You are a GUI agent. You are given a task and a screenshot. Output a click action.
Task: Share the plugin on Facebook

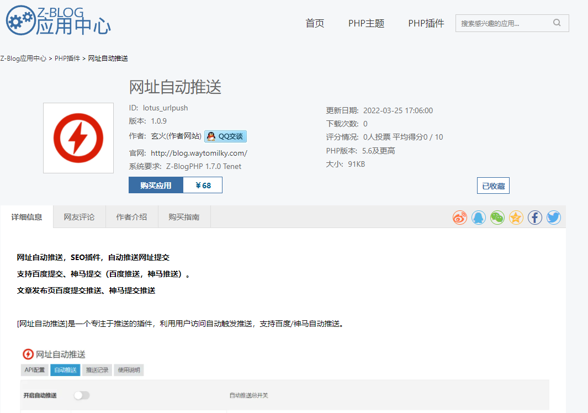tap(535, 218)
